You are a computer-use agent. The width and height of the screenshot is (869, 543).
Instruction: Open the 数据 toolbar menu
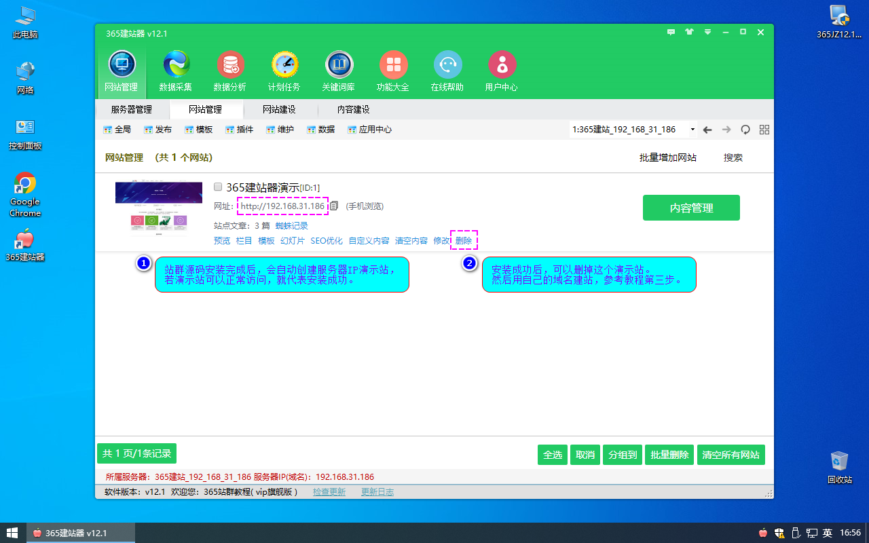(x=320, y=130)
